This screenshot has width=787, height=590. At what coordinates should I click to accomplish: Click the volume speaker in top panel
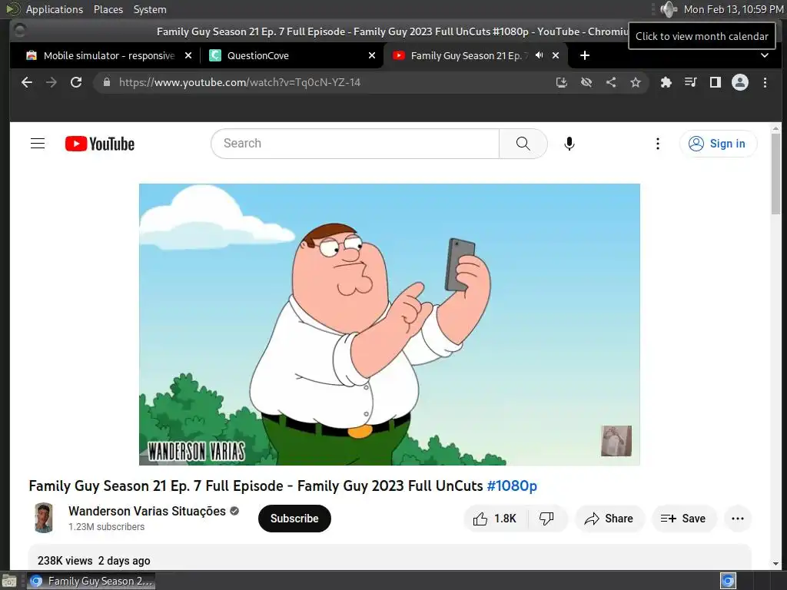(668, 9)
